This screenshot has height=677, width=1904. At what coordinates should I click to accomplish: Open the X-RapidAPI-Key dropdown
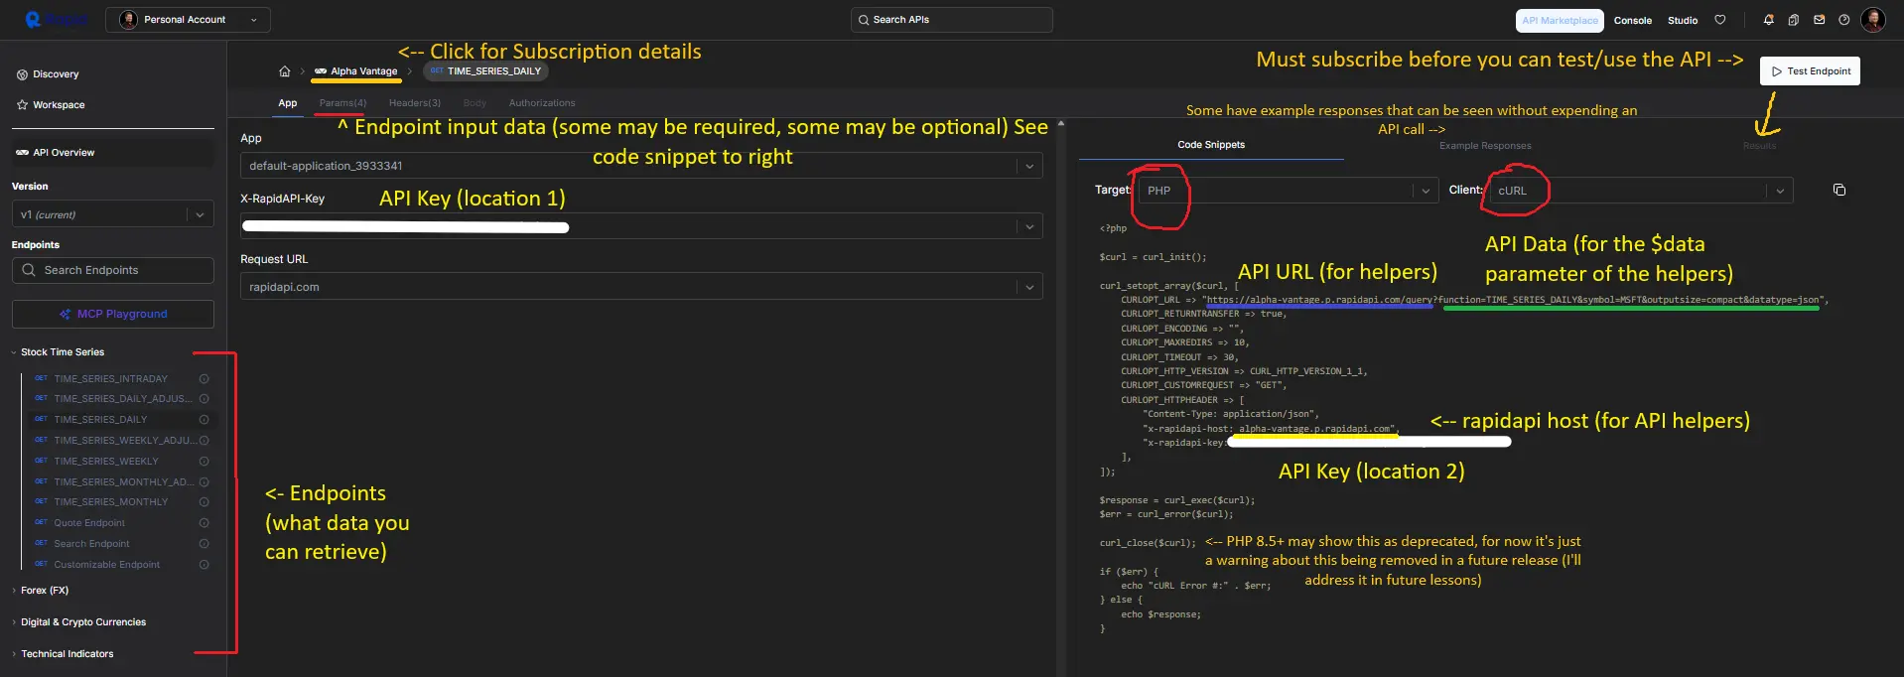641,226
